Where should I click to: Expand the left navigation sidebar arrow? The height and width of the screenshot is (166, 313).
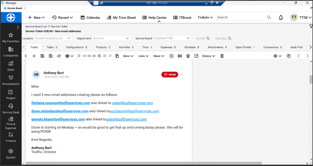click(x=18, y=27)
